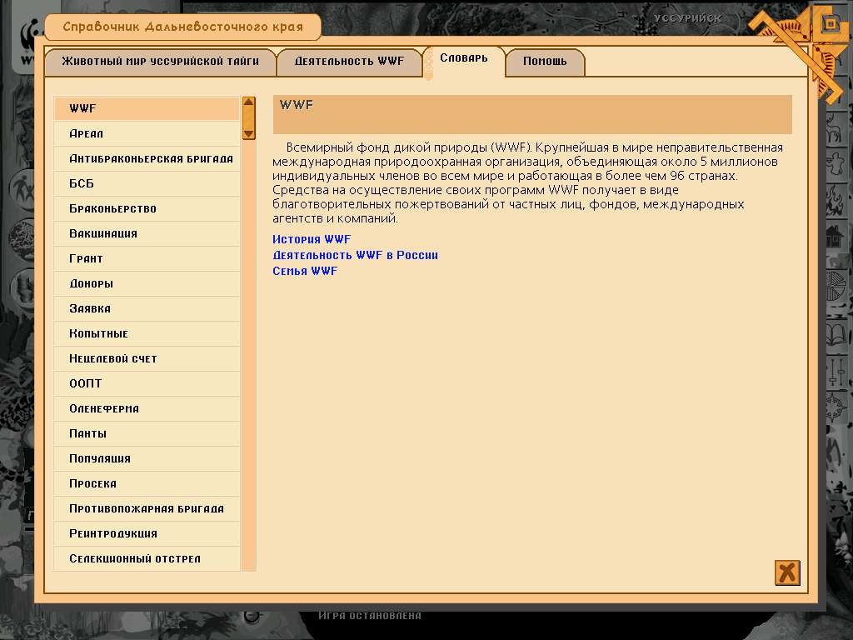Select ООПТ in list
853x640 pixels.
coord(147,383)
